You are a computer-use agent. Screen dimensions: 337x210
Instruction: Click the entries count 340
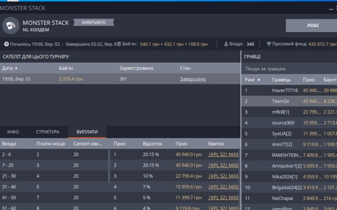click(x=250, y=44)
